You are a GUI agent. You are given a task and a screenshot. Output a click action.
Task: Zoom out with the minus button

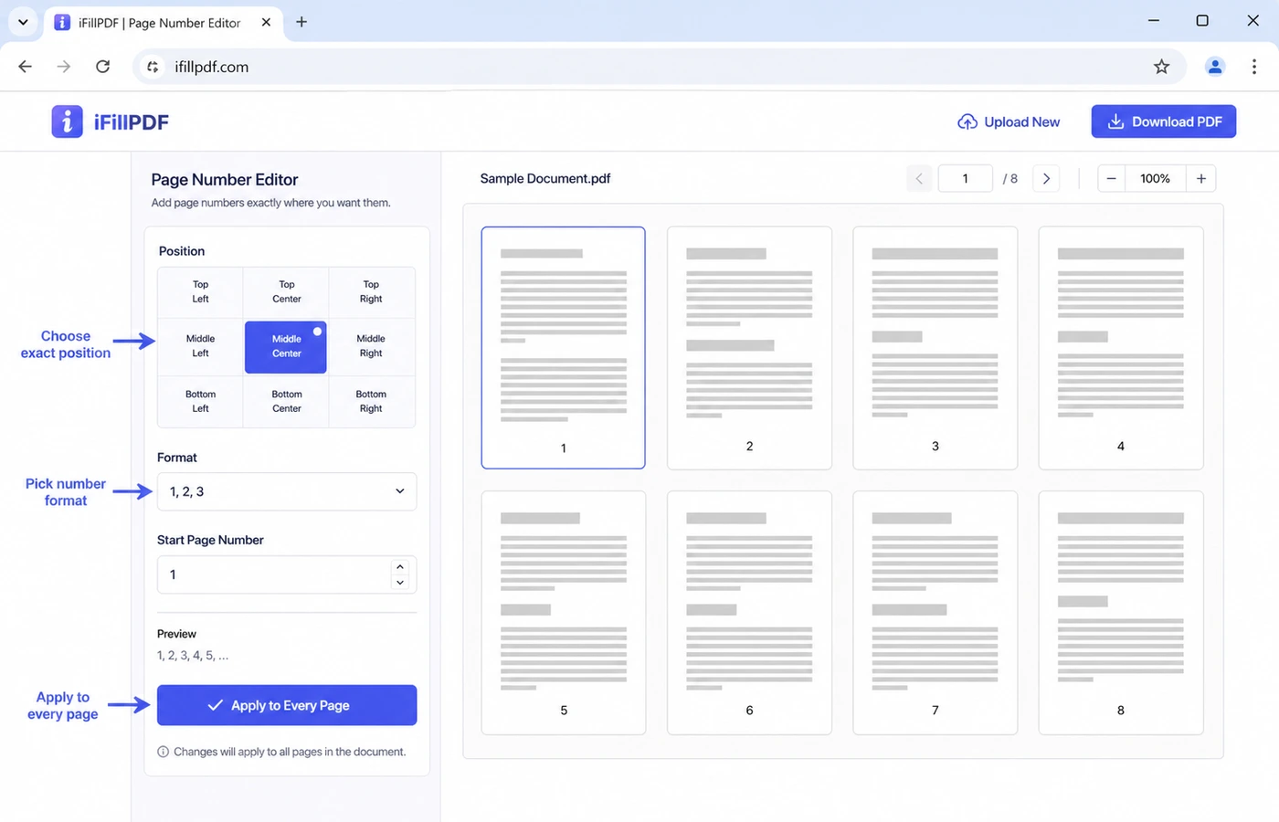coord(1111,179)
